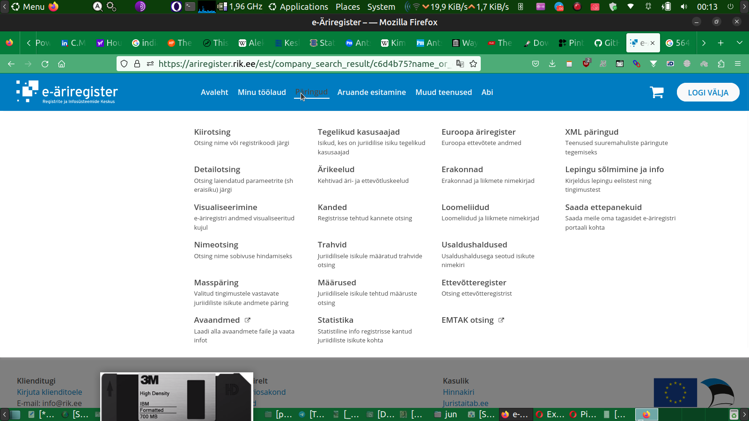Open notifications bell in system panel
The image size is (749, 421).
(x=648, y=7)
